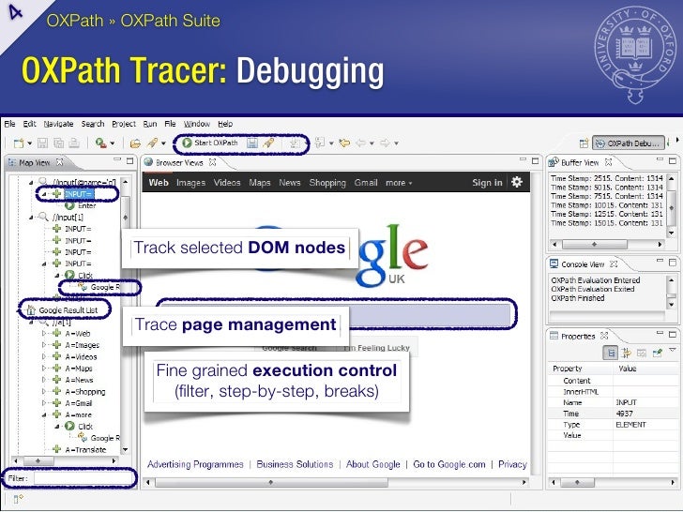Image resolution: width=683 pixels, height=512 pixels.
Task: Click the Google Sign in link
Action: [x=487, y=183]
